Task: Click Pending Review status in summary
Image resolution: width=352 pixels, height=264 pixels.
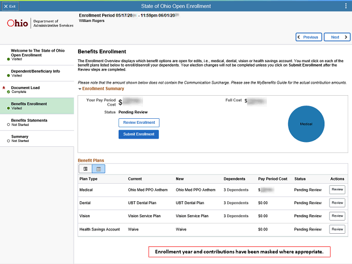Action: (133, 112)
